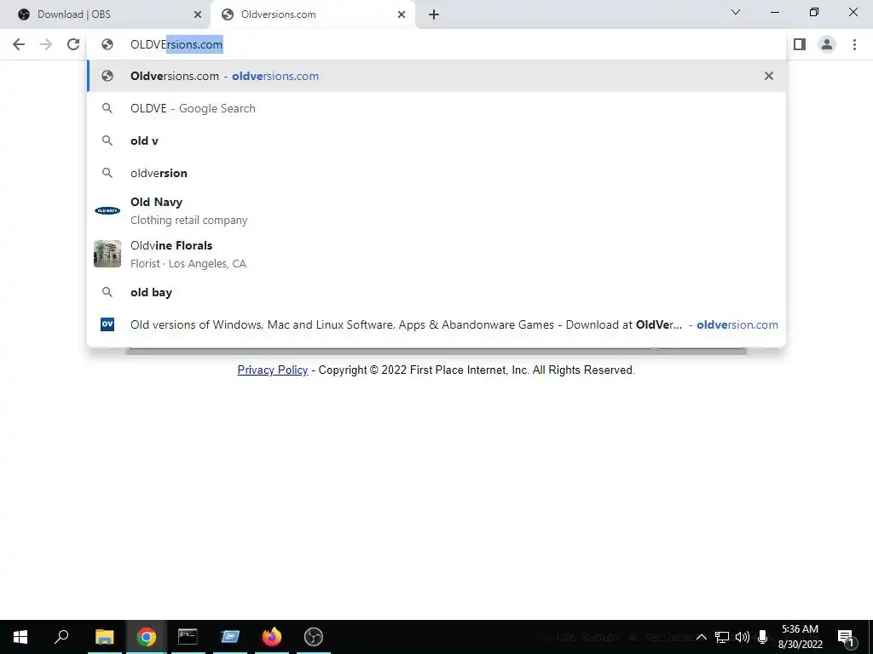Pick the 'oldversion' search suggestion
Viewport: 873px width, 654px height.
436,173
